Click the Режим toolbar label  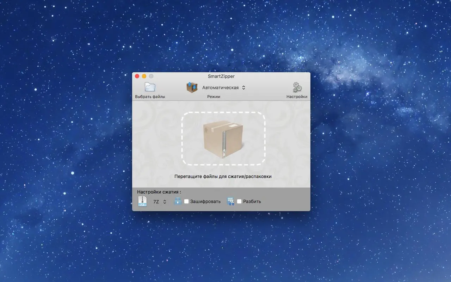pos(214,97)
